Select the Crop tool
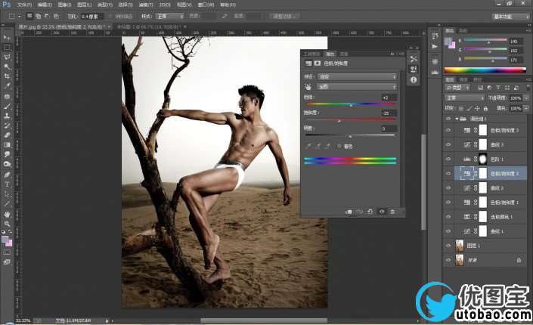 coord(7,76)
